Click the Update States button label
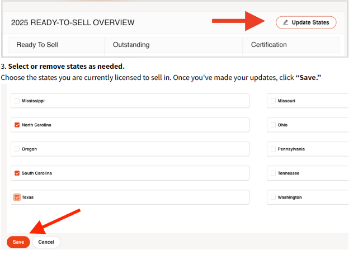This screenshot has height=264, width=358. pos(310,23)
